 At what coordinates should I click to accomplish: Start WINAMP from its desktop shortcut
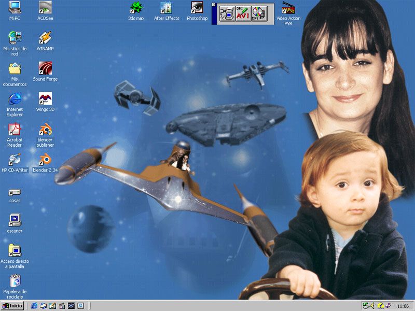tap(45, 41)
